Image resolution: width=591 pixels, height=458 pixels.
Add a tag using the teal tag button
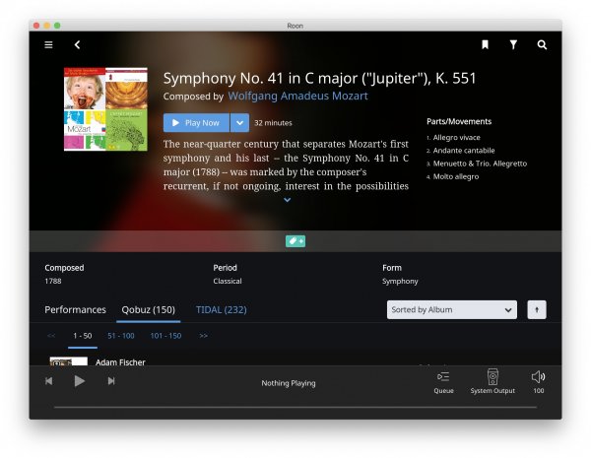295,241
